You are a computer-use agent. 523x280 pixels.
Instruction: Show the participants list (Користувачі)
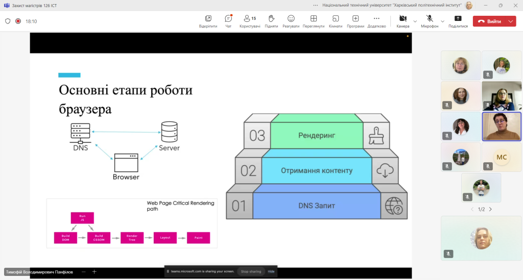point(250,21)
